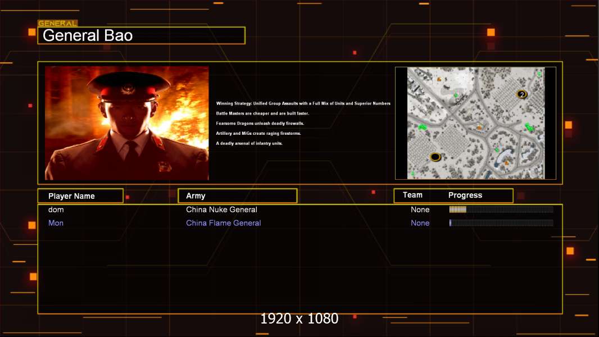This screenshot has height=337, width=599.
Task: Click the Army column header
Action: 238,196
